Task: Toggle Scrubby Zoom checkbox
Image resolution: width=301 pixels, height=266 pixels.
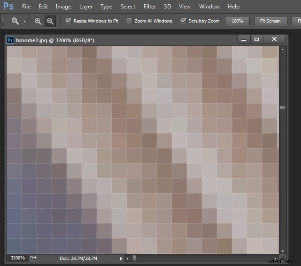Action: point(183,21)
